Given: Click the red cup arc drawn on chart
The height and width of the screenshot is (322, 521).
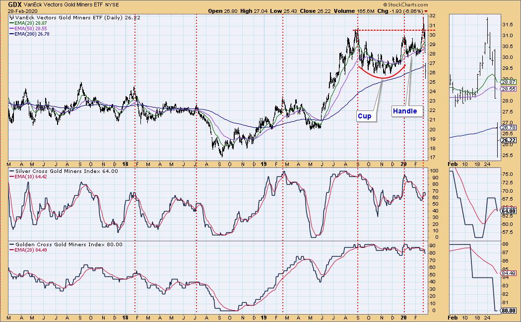Looking at the screenshot, I should coord(382,78).
